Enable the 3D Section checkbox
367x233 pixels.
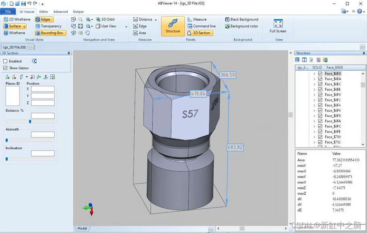tap(5, 61)
